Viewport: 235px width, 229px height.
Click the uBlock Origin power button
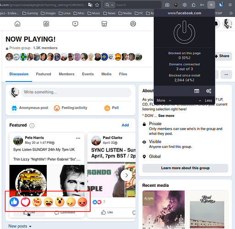184,32
